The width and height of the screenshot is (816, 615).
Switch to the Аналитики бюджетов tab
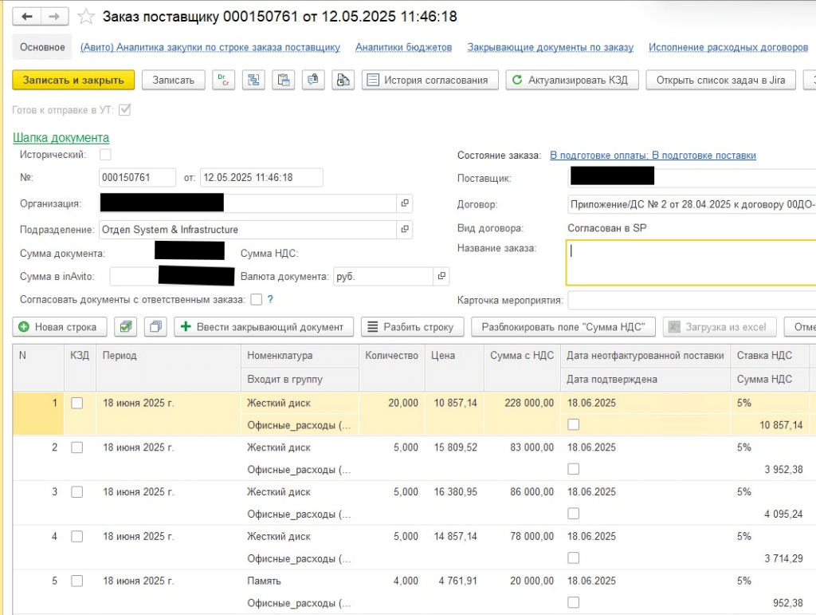pyautogui.click(x=403, y=47)
